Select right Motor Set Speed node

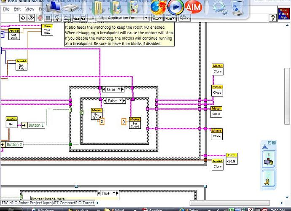pyautogui.click(x=135, y=123)
